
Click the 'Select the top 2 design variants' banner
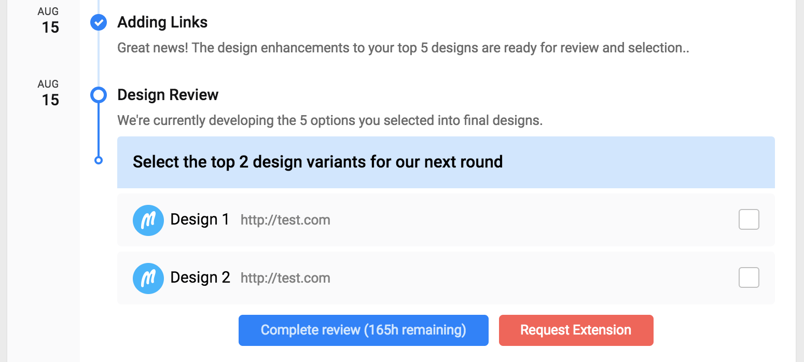(446, 162)
